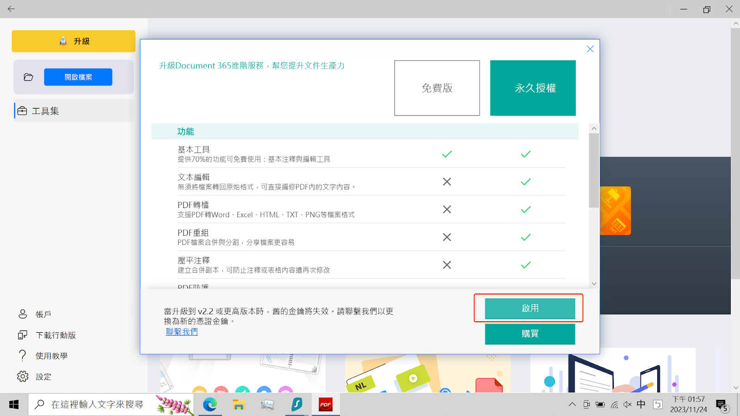
Task: Click the device icon beside 下載行動版
Action: pos(23,335)
